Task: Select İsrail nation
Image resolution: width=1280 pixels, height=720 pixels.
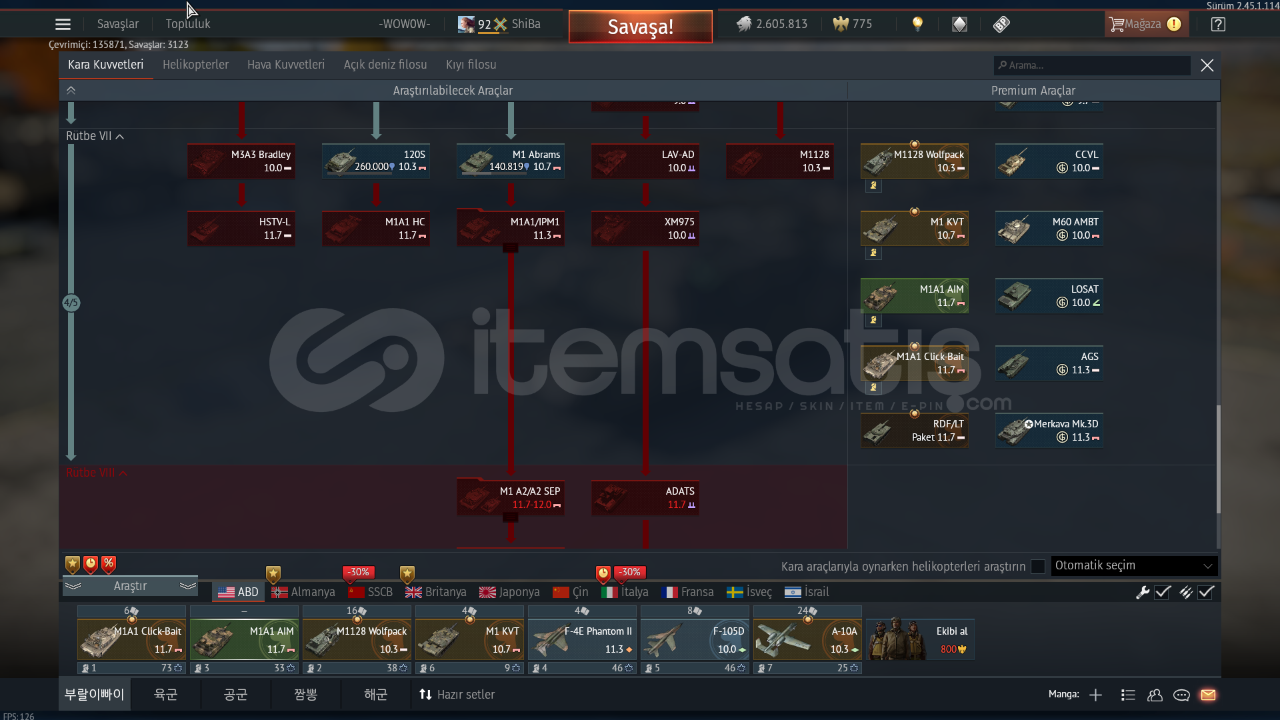Action: pyautogui.click(x=807, y=592)
